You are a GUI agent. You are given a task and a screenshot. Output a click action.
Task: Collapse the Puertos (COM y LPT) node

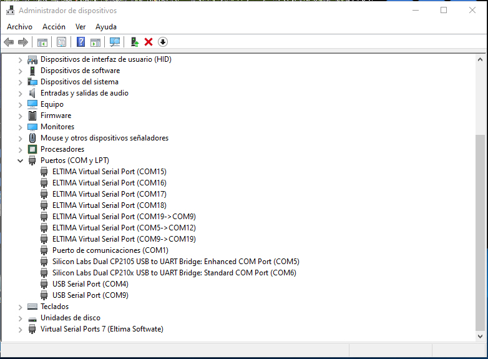coord(20,160)
